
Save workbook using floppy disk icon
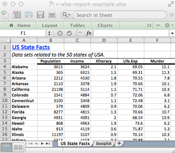pyautogui.click(x=40, y=15)
